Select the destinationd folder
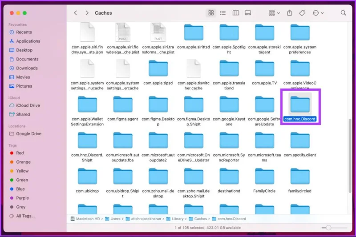The height and width of the screenshot is (237, 356). click(x=229, y=180)
